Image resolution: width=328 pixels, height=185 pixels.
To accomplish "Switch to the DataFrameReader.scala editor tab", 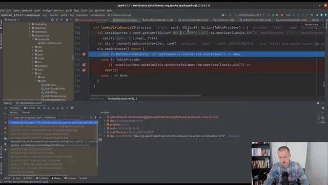I will 157,20.
